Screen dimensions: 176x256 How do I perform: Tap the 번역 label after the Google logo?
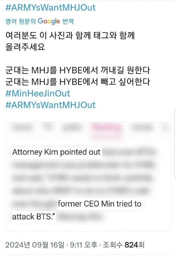pyautogui.click(x=68, y=21)
